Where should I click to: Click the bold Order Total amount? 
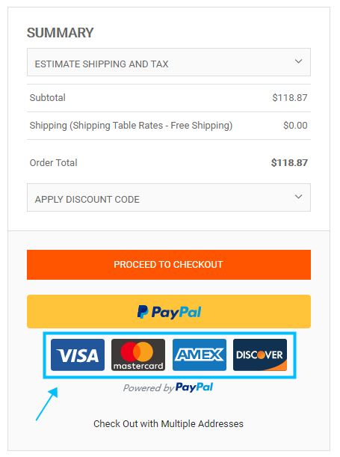289,162
